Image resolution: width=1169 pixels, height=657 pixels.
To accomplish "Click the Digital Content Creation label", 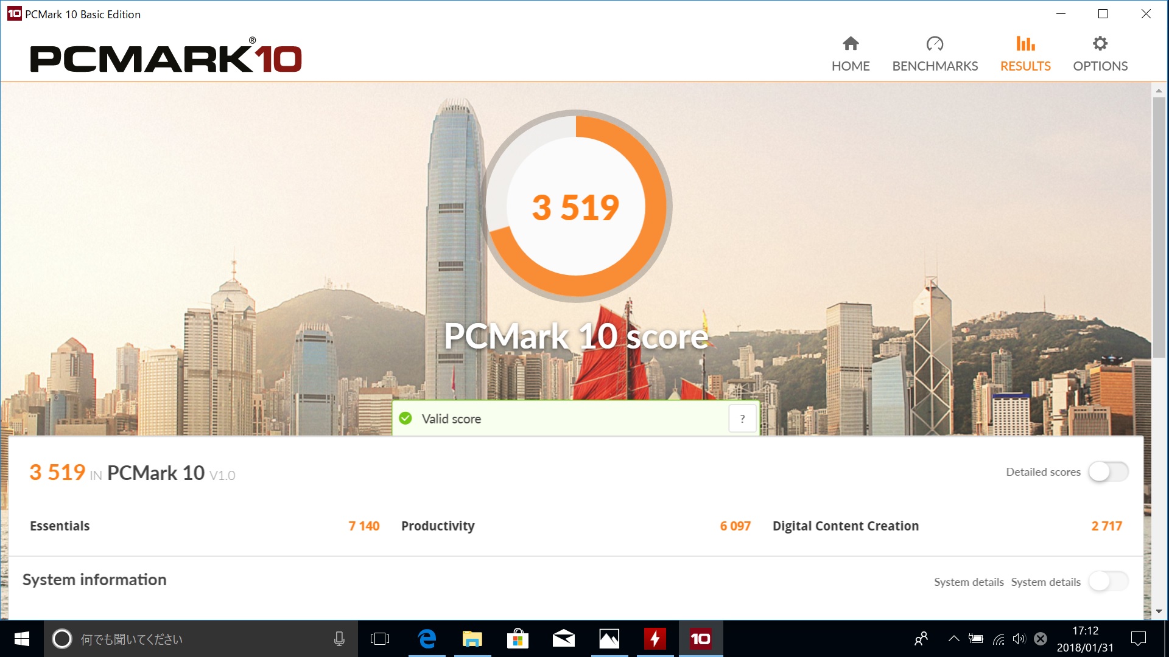I will tap(846, 526).
